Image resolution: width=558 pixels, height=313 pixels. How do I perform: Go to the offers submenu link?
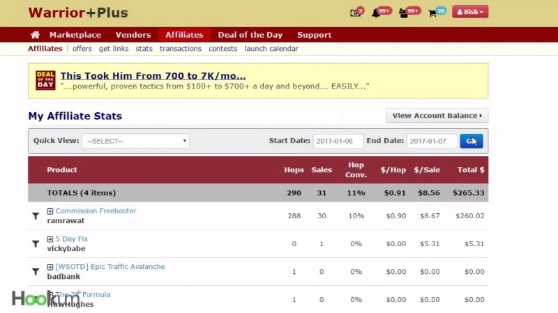pos(82,49)
